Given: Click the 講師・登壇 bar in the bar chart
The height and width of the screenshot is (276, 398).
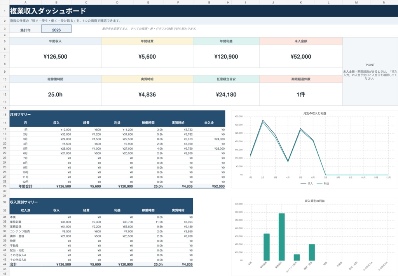Looking at the screenshot, I should [x=312, y=252].
